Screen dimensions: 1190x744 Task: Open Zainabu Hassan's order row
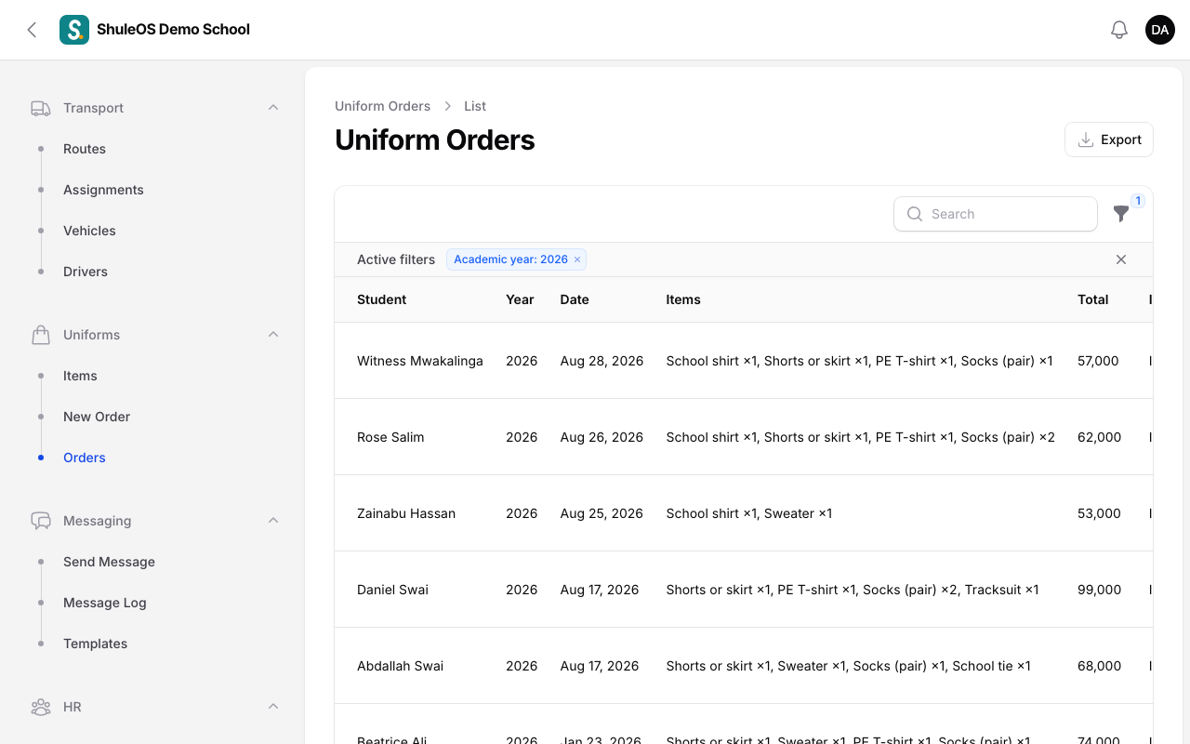(x=744, y=513)
